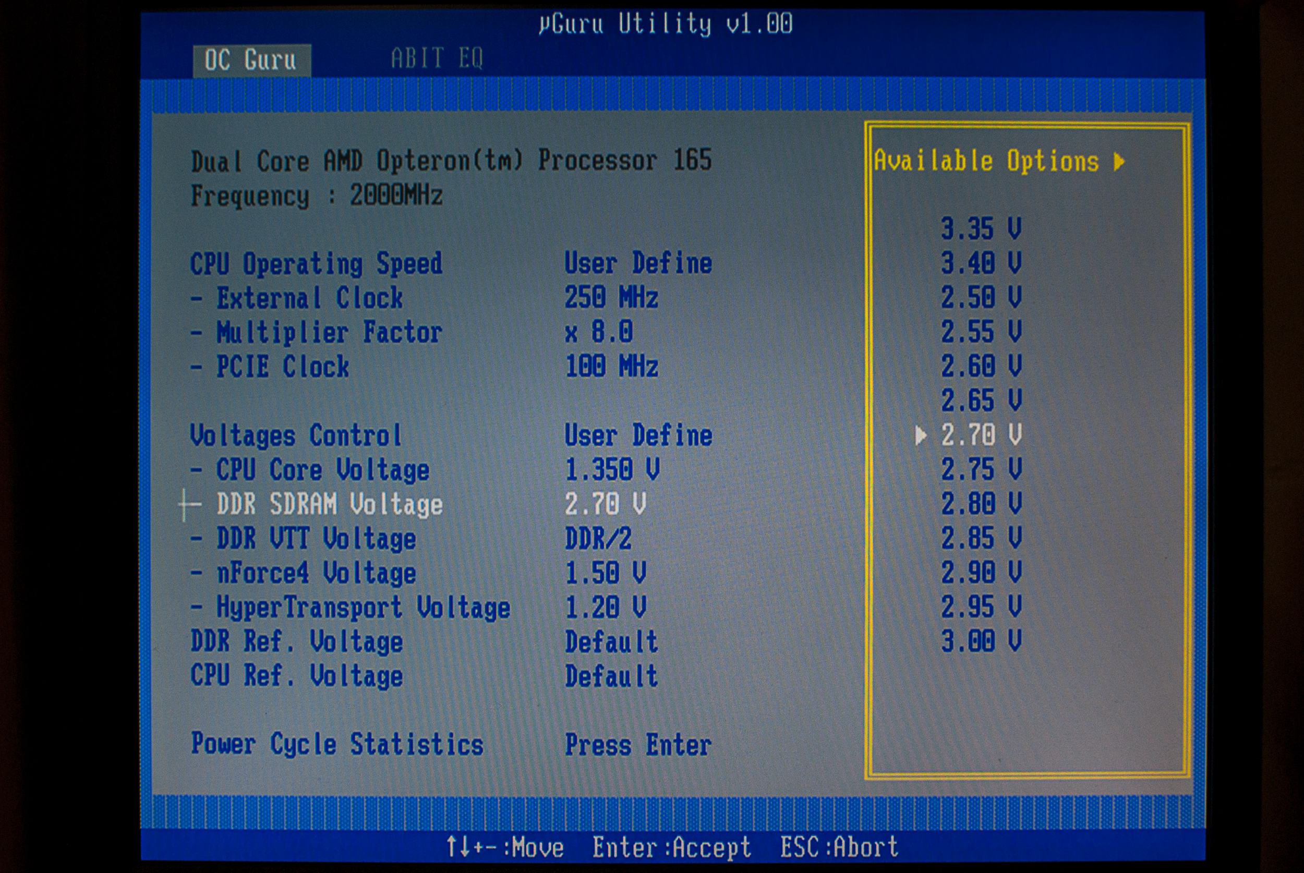Switch to the OC Guru tab
The height and width of the screenshot is (873, 1304).
tap(251, 60)
